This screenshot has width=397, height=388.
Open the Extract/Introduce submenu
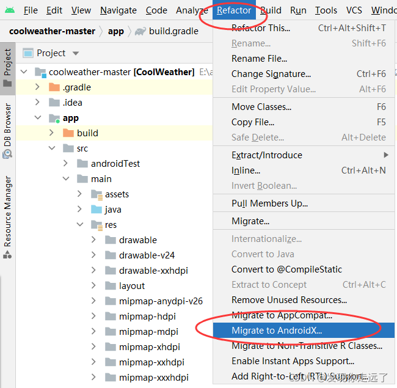click(x=304, y=155)
